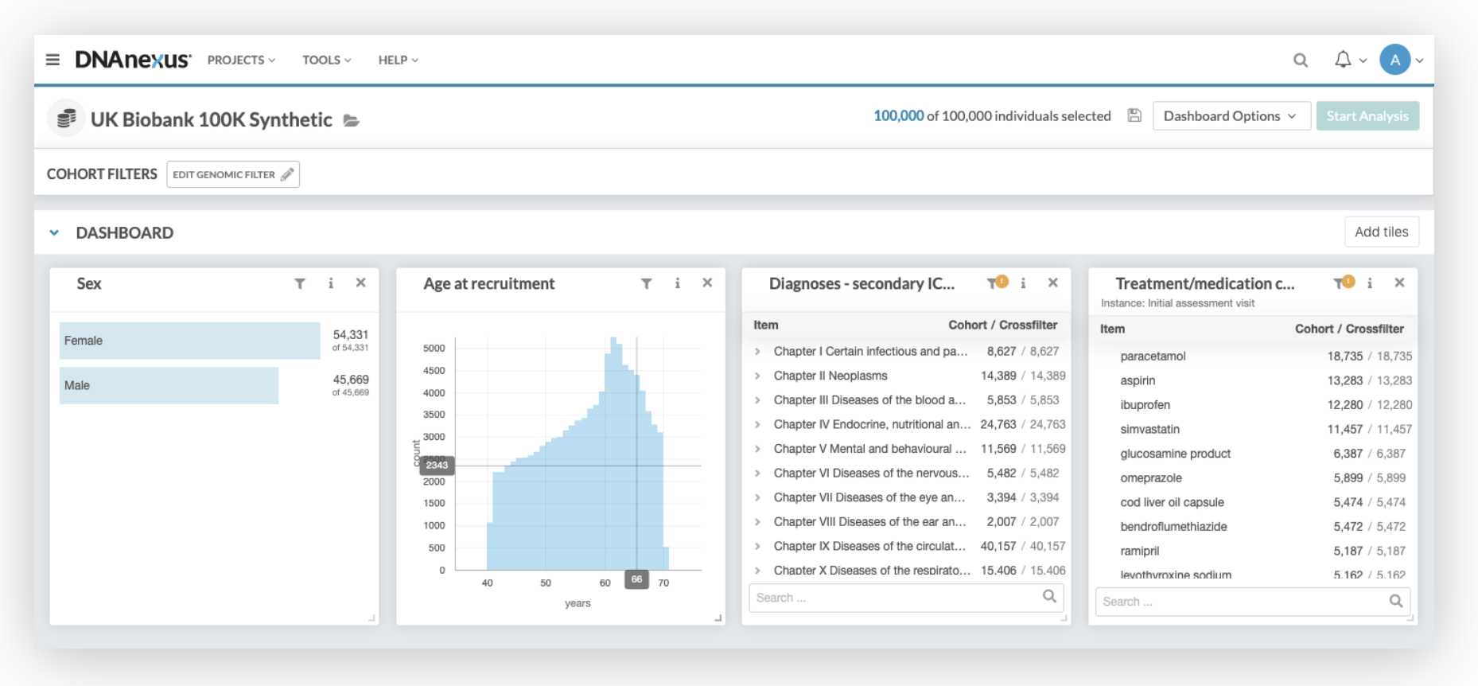1478x686 pixels.
Task: Click filter icon on Treatment/medication tile
Action: pos(1341,283)
